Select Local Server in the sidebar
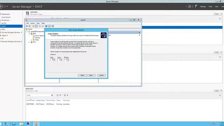The image size is (224, 126). [6, 17]
